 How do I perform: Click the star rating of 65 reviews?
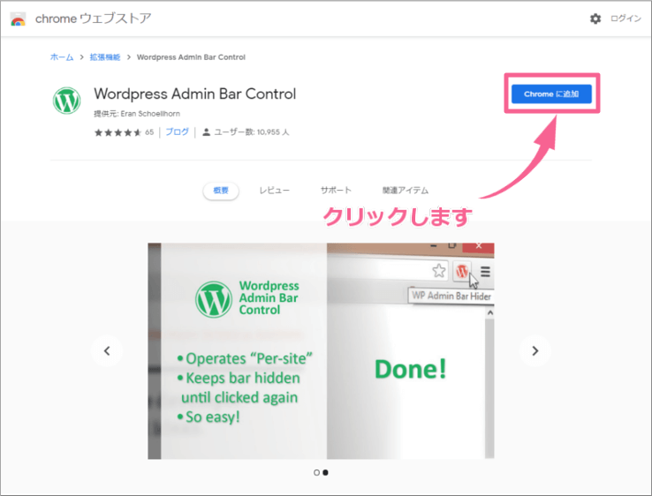pyautogui.click(x=118, y=132)
